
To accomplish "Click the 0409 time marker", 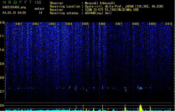I will [x=152, y=24].
